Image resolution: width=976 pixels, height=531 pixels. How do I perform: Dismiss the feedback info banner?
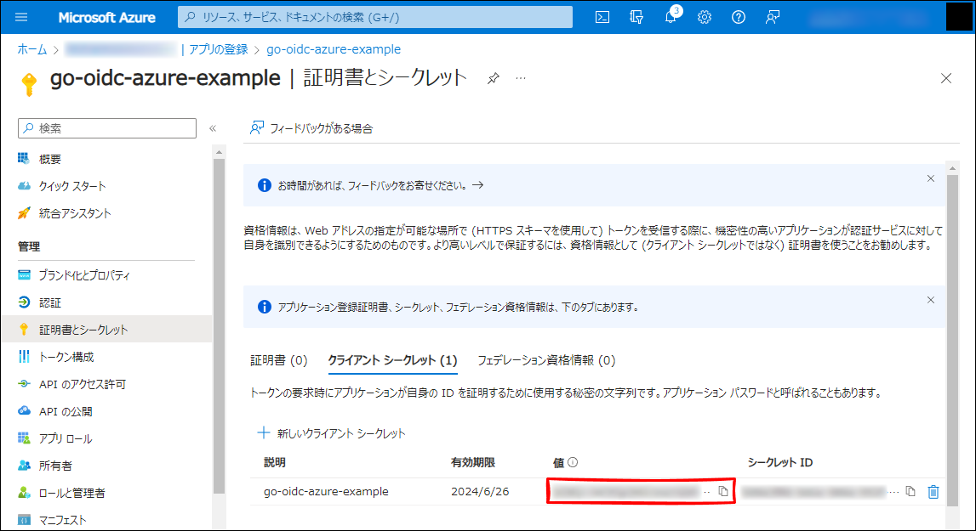point(930,178)
